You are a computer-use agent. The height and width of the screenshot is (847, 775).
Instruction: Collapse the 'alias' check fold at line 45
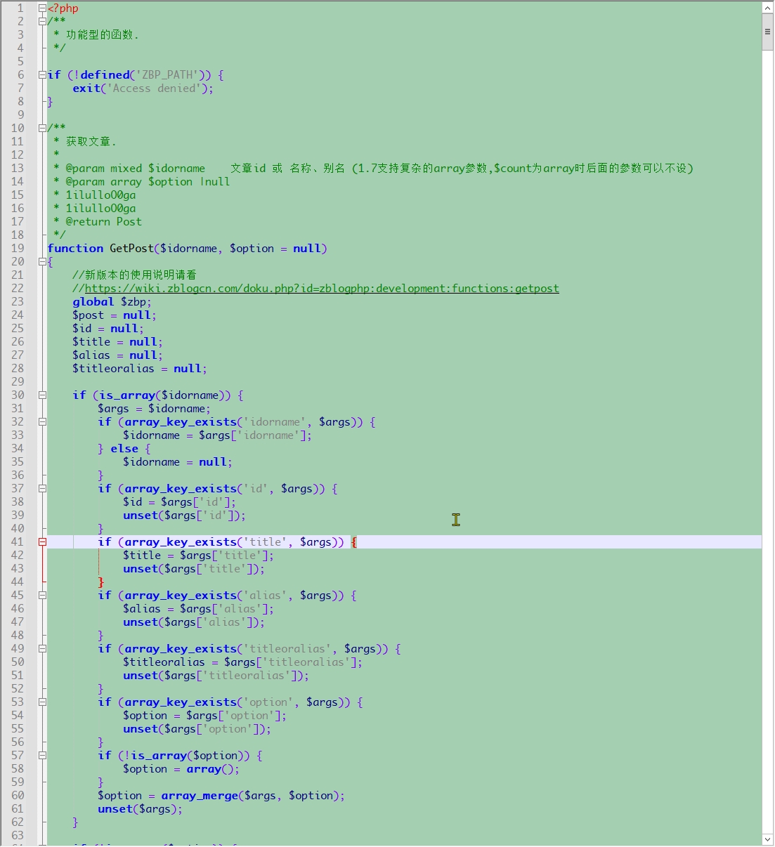[42, 596]
